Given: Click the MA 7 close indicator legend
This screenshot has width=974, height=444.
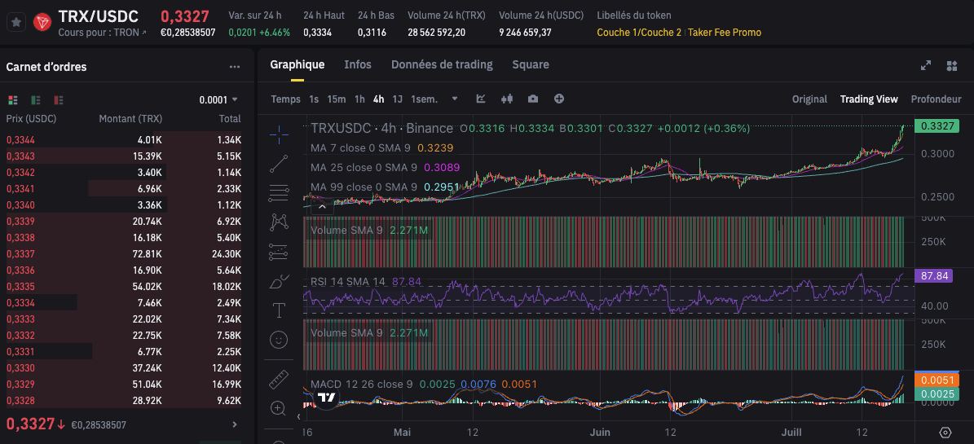Looking at the screenshot, I should coord(382,147).
